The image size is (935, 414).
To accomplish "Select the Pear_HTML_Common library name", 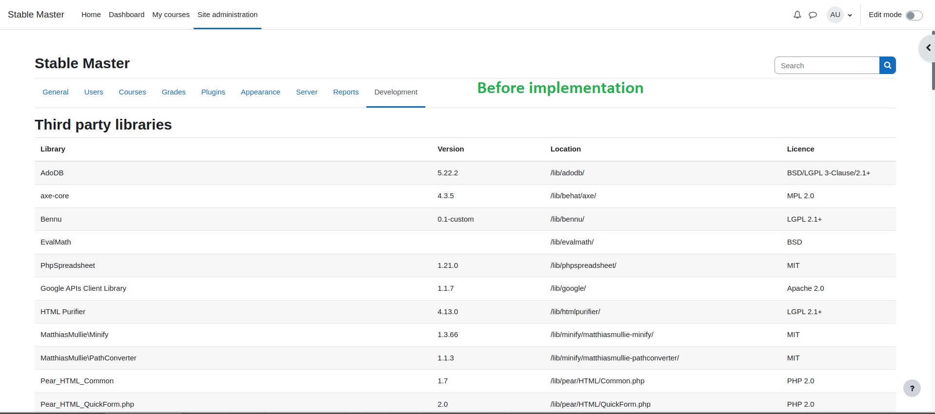I will (x=77, y=381).
